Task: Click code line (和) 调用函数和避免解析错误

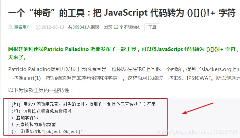Action: [41, 111]
